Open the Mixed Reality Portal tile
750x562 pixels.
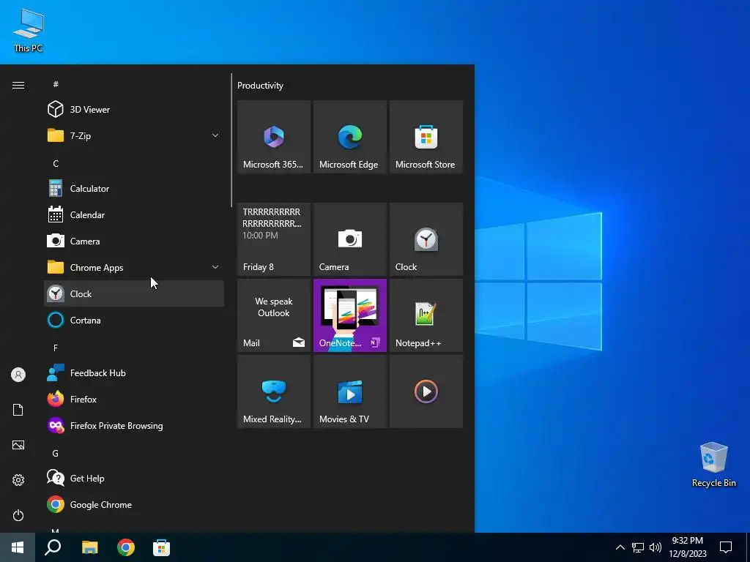point(274,391)
